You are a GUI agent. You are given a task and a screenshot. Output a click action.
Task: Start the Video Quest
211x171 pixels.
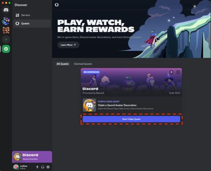coord(131,119)
